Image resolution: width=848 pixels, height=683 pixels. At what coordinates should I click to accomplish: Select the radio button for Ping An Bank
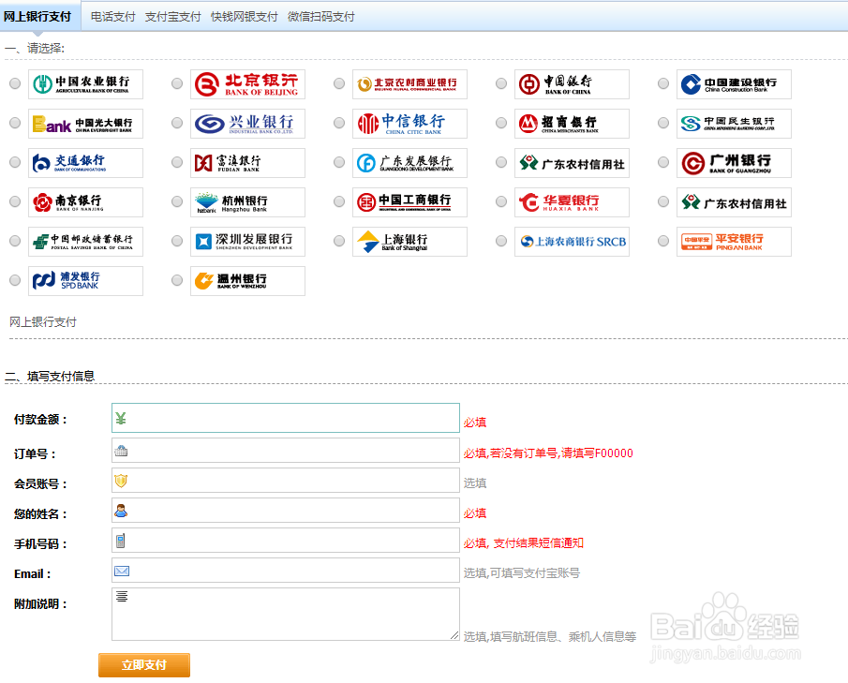[663, 241]
